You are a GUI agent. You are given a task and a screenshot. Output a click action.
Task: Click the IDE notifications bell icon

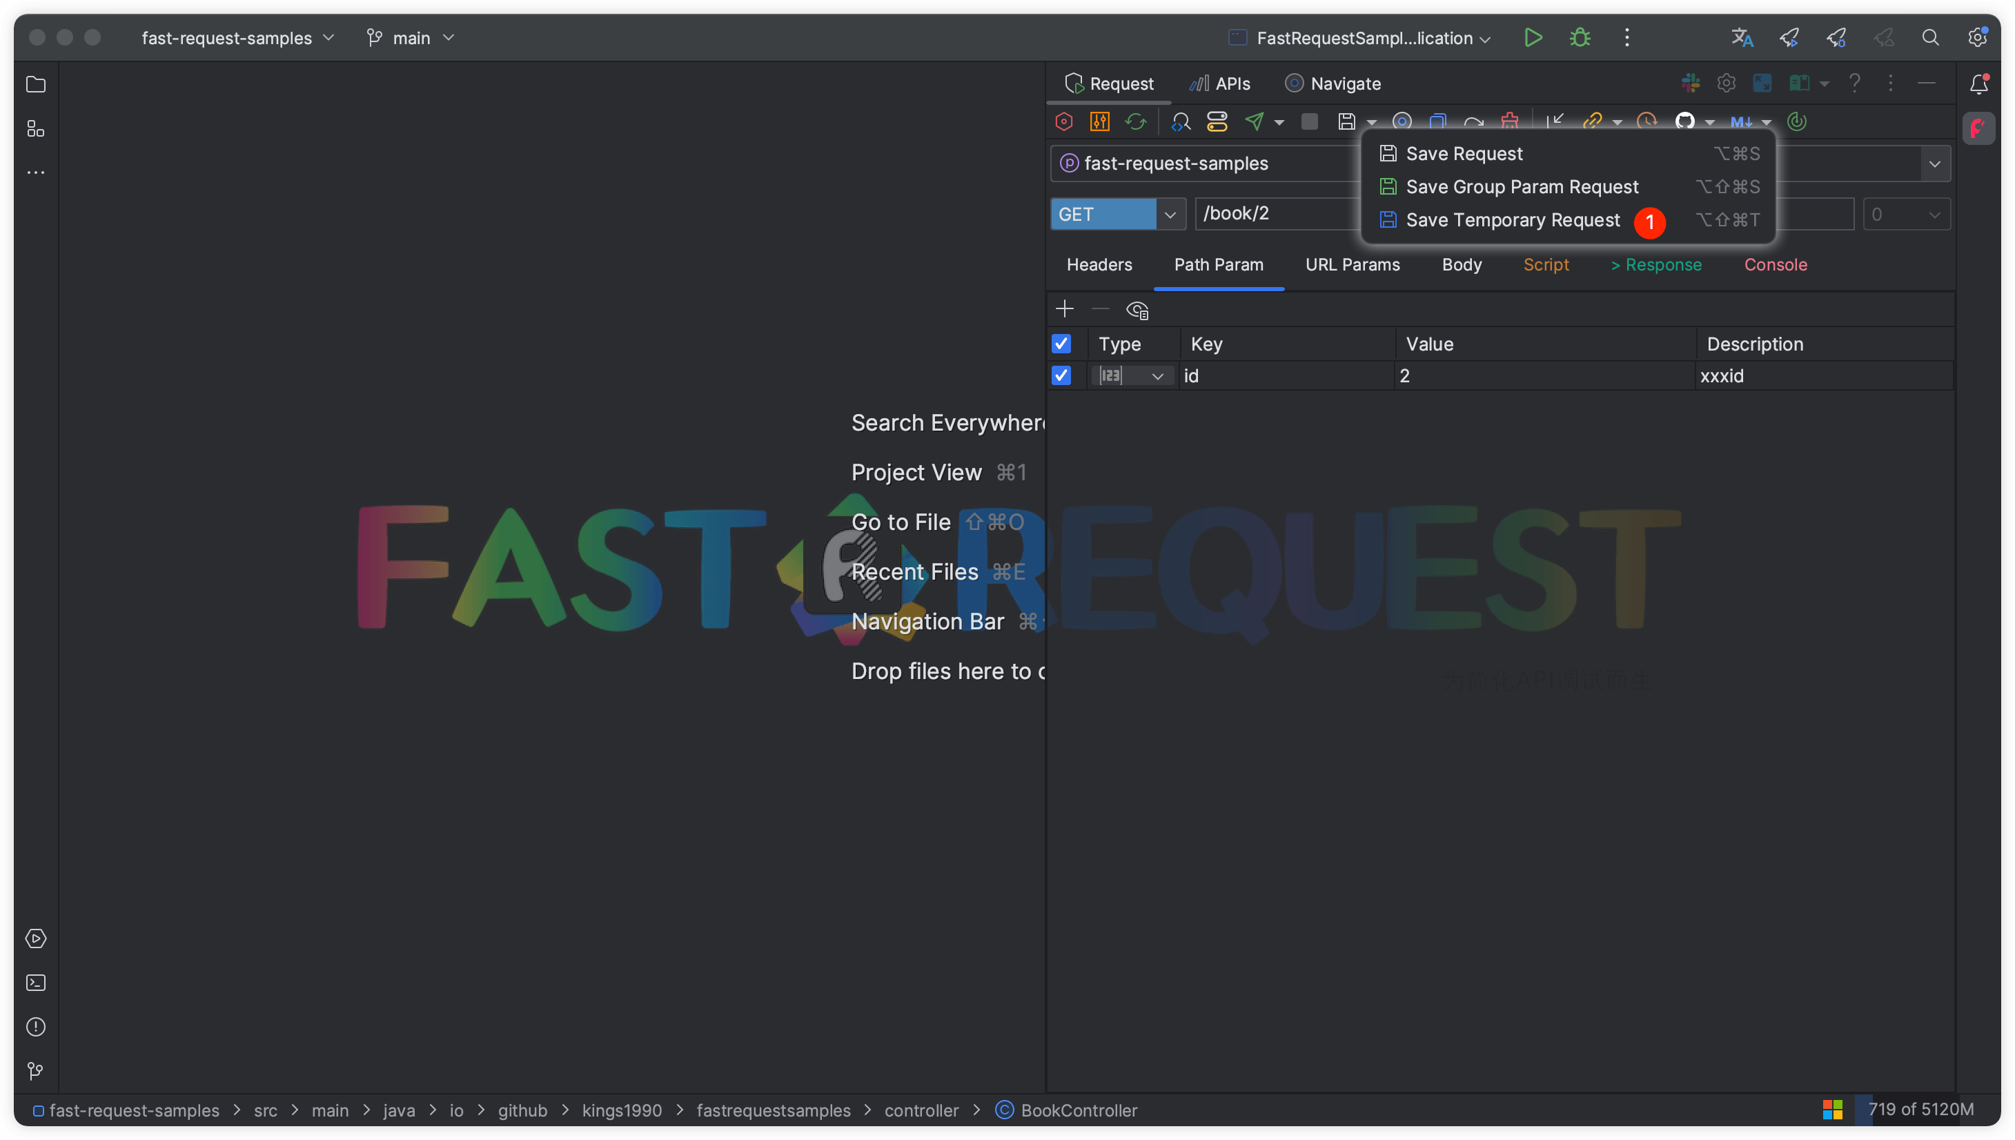(x=1978, y=83)
